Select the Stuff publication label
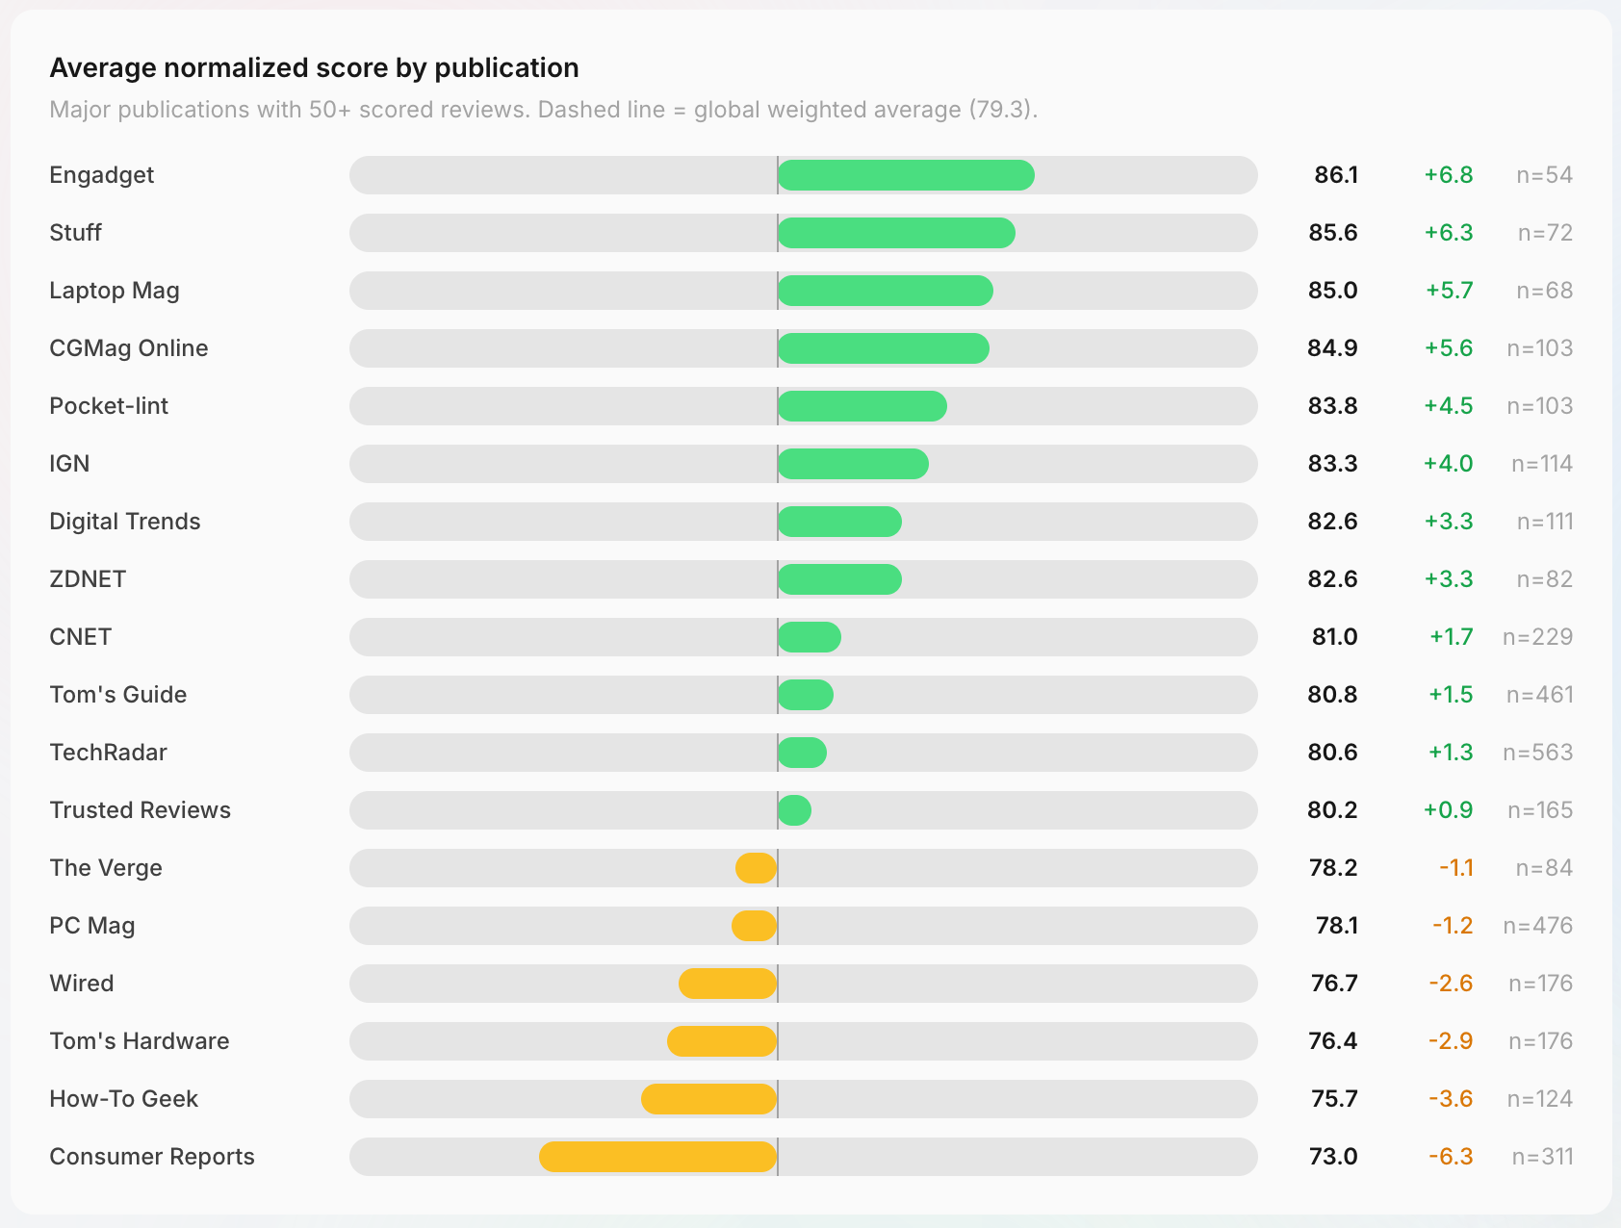The width and height of the screenshot is (1621, 1228). tap(75, 233)
